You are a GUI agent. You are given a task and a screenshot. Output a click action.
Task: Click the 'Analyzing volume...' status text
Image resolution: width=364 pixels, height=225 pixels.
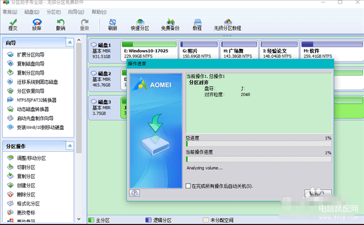[205, 168]
